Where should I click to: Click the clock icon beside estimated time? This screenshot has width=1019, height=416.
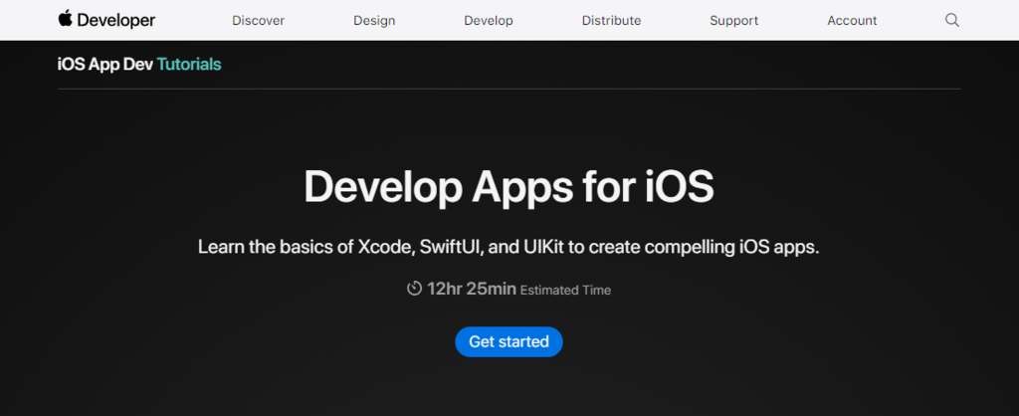(x=414, y=289)
